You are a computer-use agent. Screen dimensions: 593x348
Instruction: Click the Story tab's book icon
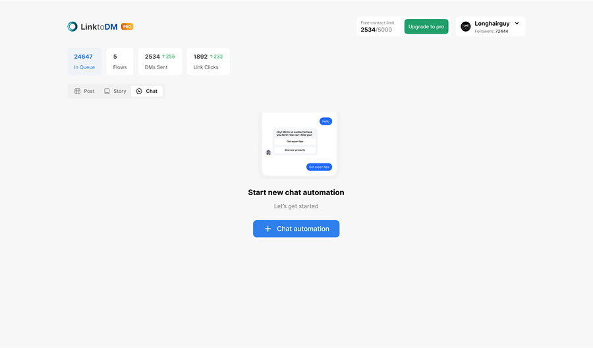(x=107, y=91)
